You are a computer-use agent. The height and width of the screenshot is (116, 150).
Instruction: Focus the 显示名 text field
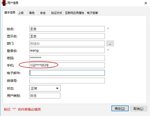tap(67, 36)
